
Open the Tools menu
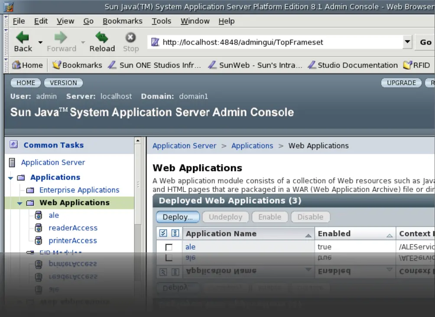pos(161,21)
